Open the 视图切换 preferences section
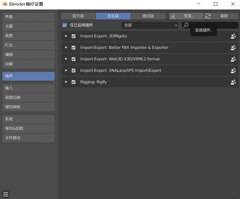Screen dimensions: 240x199 (29, 97)
